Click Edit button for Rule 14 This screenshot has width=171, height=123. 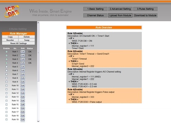tap(23, 101)
